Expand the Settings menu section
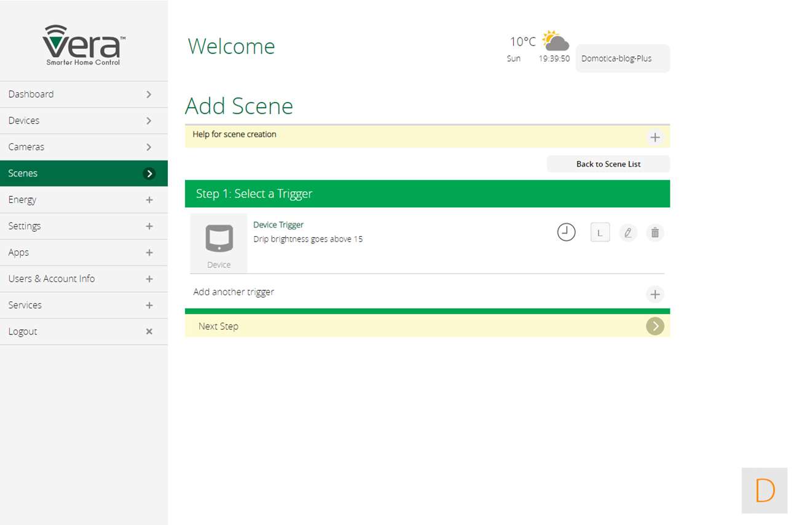This screenshot has width=799, height=525. [x=149, y=226]
